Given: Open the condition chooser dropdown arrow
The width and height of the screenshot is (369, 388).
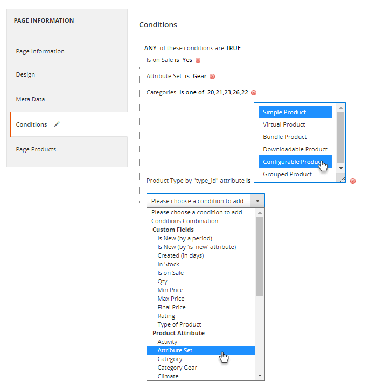Looking at the screenshot, I should (258, 201).
